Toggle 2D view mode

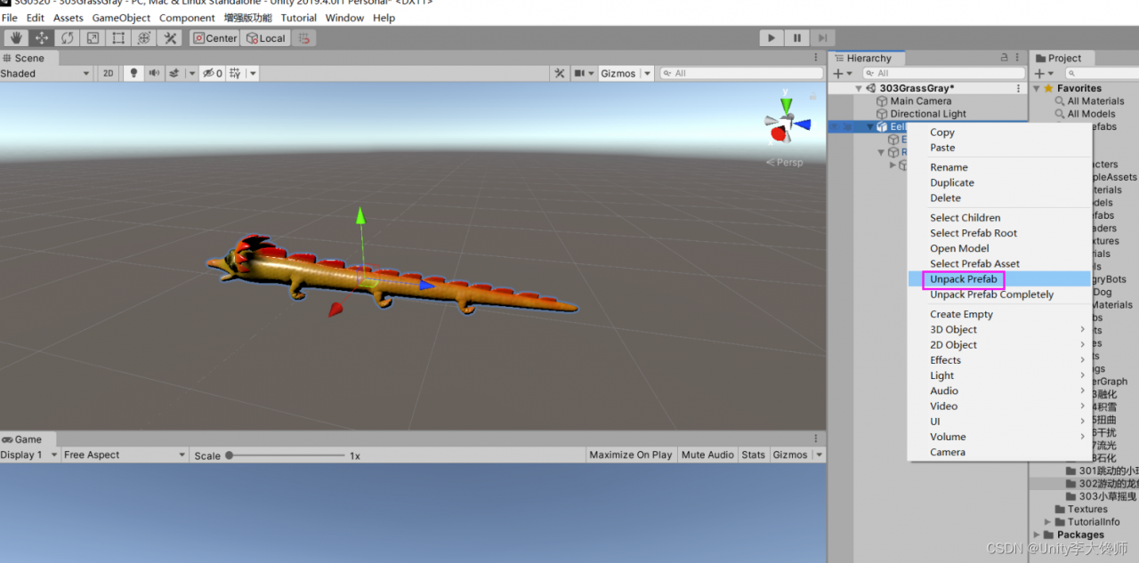108,74
